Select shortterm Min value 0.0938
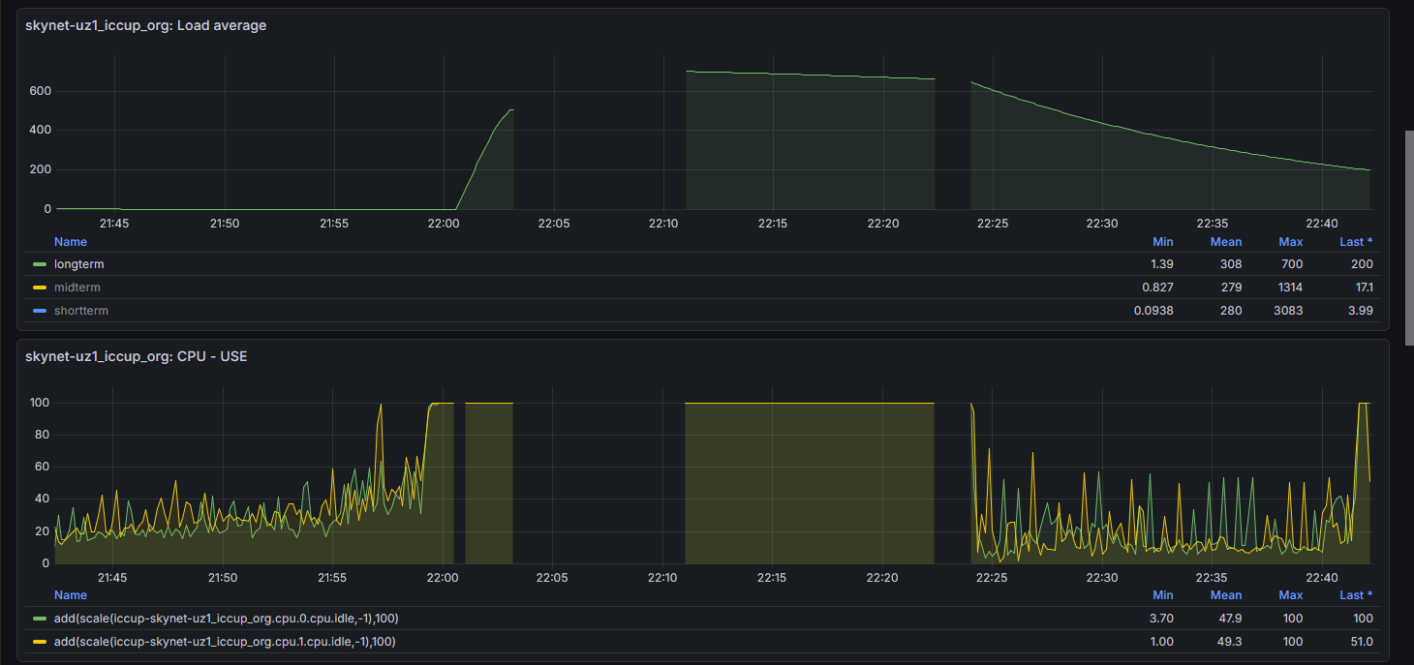The width and height of the screenshot is (1414, 665). [x=1154, y=311]
